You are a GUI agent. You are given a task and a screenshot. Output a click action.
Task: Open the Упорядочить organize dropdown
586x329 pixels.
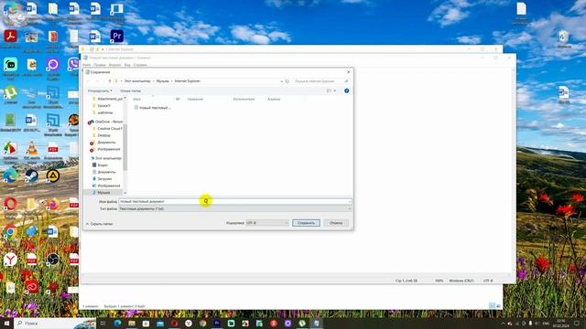point(100,90)
